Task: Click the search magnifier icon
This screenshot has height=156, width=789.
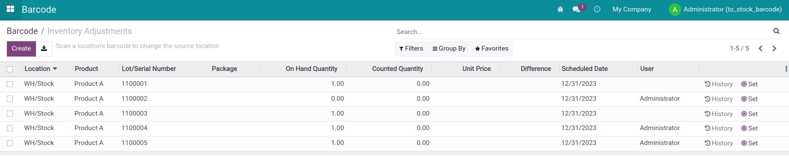Action: (x=776, y=31)
